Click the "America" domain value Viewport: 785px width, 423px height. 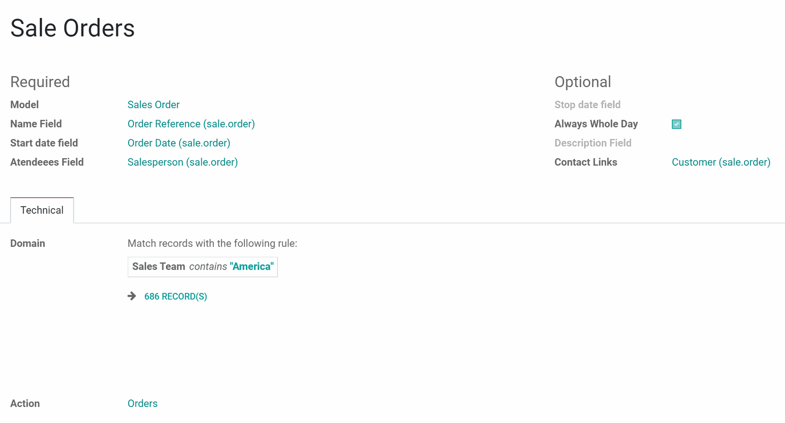[251, 266]
